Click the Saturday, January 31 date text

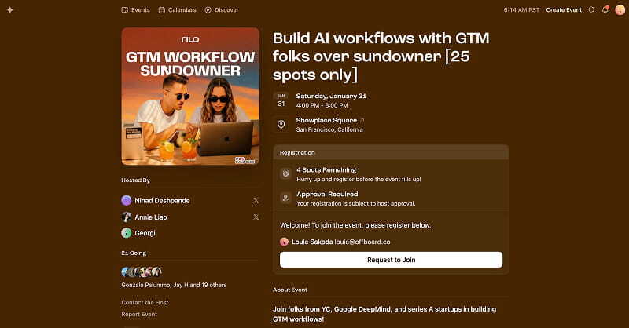pyautogui.click(x=331, y=96)
